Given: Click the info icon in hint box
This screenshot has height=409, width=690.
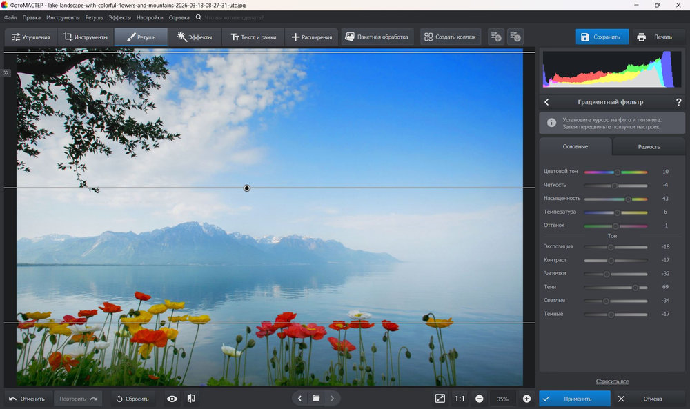Looking at the screenshot, I should click(551, 123).
